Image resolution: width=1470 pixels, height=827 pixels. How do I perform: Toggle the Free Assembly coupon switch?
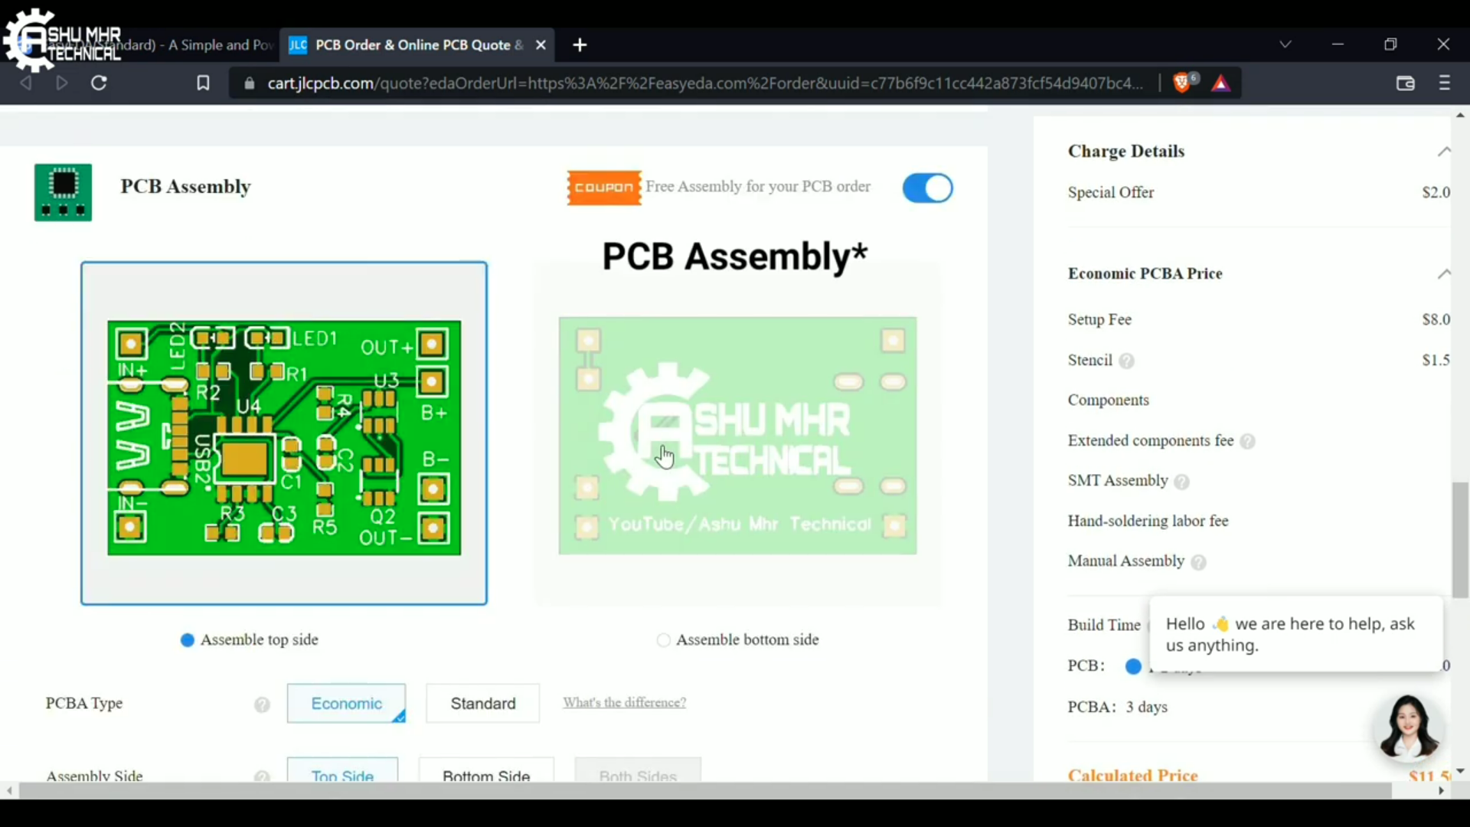point(927,187)
